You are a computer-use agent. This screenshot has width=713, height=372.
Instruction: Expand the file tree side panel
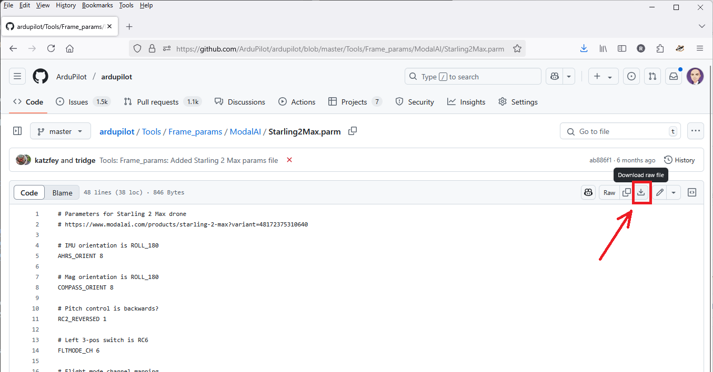pyautogui.click(x=17, y=131)
